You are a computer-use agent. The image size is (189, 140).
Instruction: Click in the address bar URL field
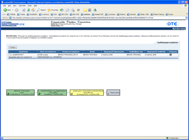click(97, 18)
